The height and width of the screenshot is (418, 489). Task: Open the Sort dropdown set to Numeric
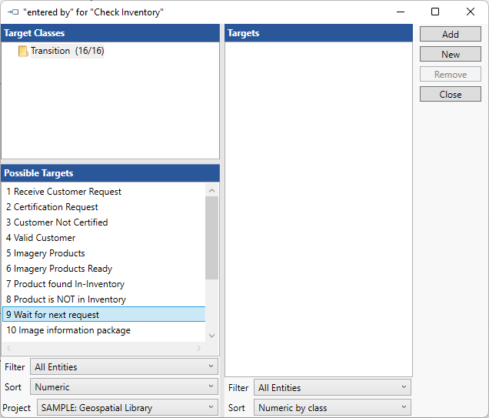click(x=124, y=387)
